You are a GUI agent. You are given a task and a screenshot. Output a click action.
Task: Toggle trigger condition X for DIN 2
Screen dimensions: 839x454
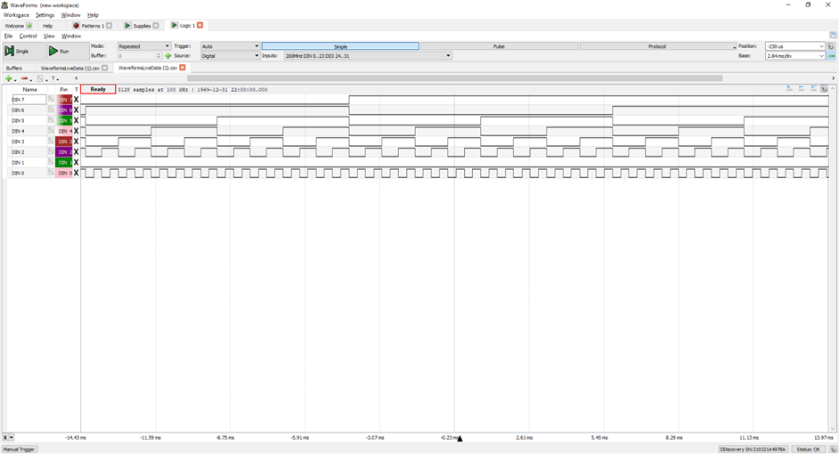click(76, 152)
